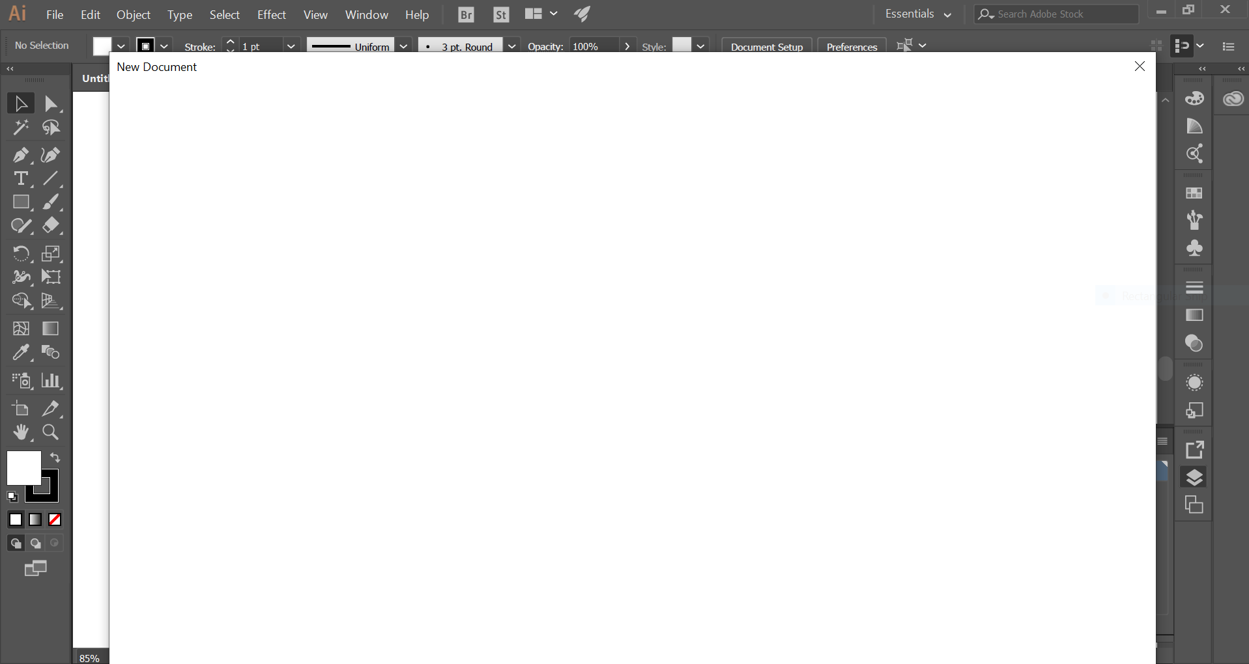Image resolution: width=1249 pixels, height=664 pixels.
Task: Open the Effect menu
Action: 271,14
